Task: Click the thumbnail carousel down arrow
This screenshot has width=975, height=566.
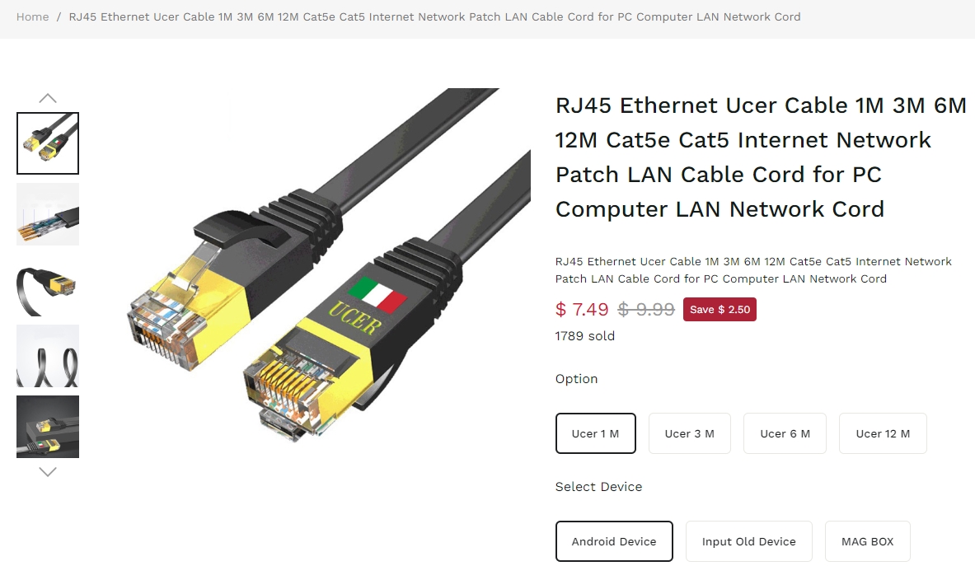Action: (x=48, y=471)
